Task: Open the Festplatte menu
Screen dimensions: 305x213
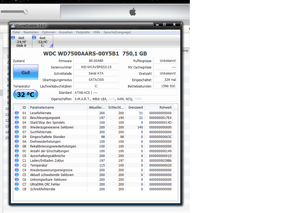Action: click(x=83, y=32)
